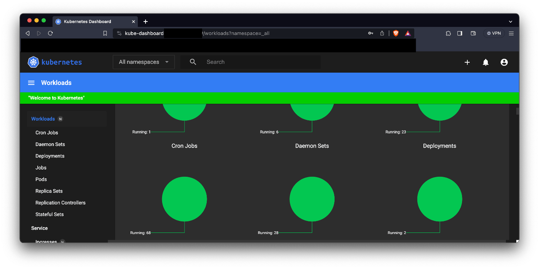Toggle the browser sidebar panel icon
Screen dimensions: 539x269
click(x=460, y=33)
